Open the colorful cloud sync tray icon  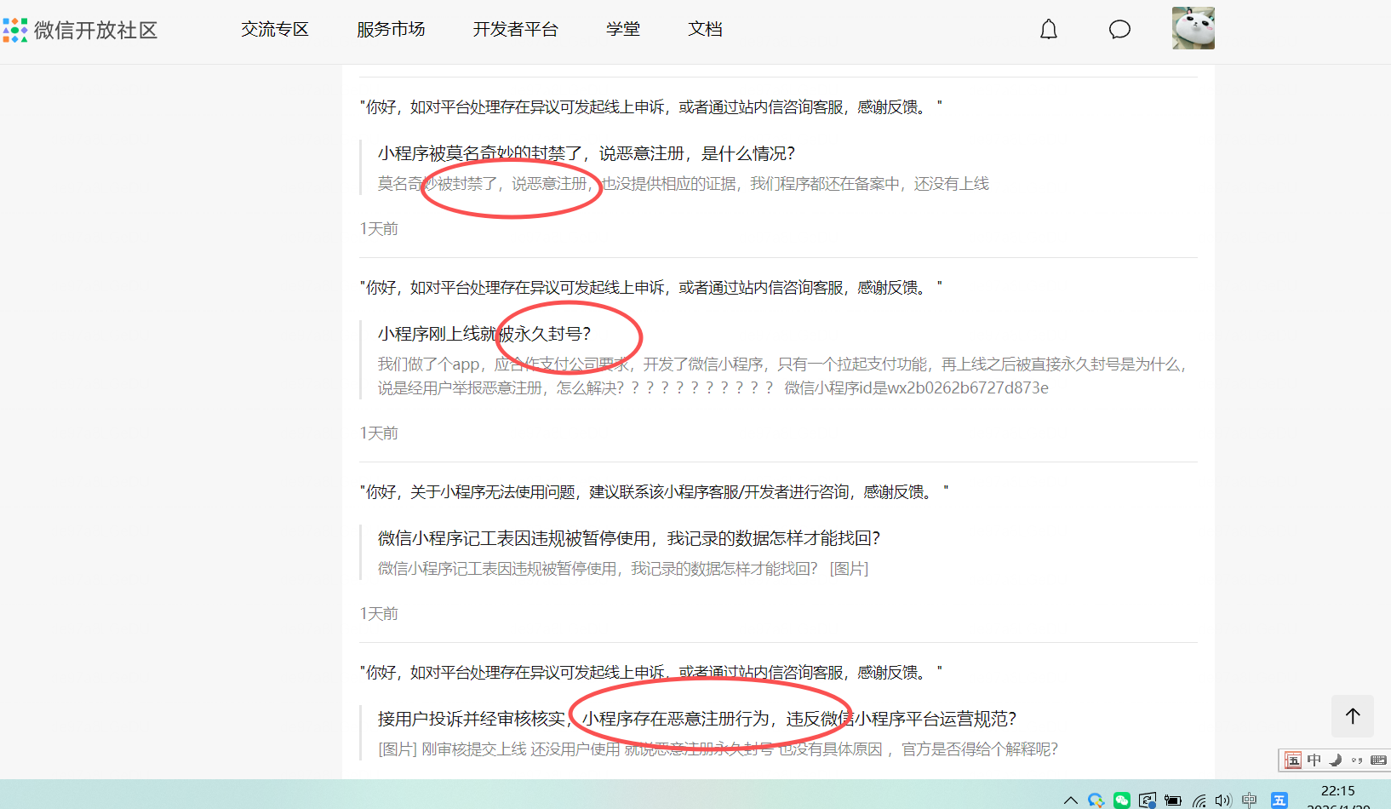coord(1096,800)
